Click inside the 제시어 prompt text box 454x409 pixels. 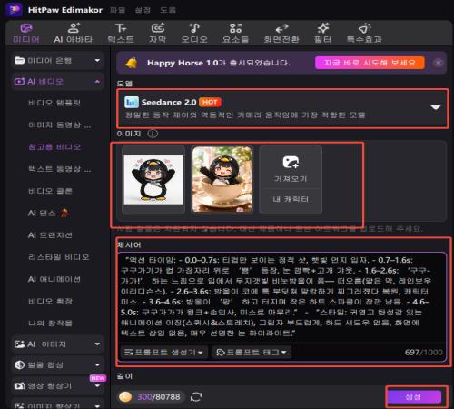pos(282,298)
